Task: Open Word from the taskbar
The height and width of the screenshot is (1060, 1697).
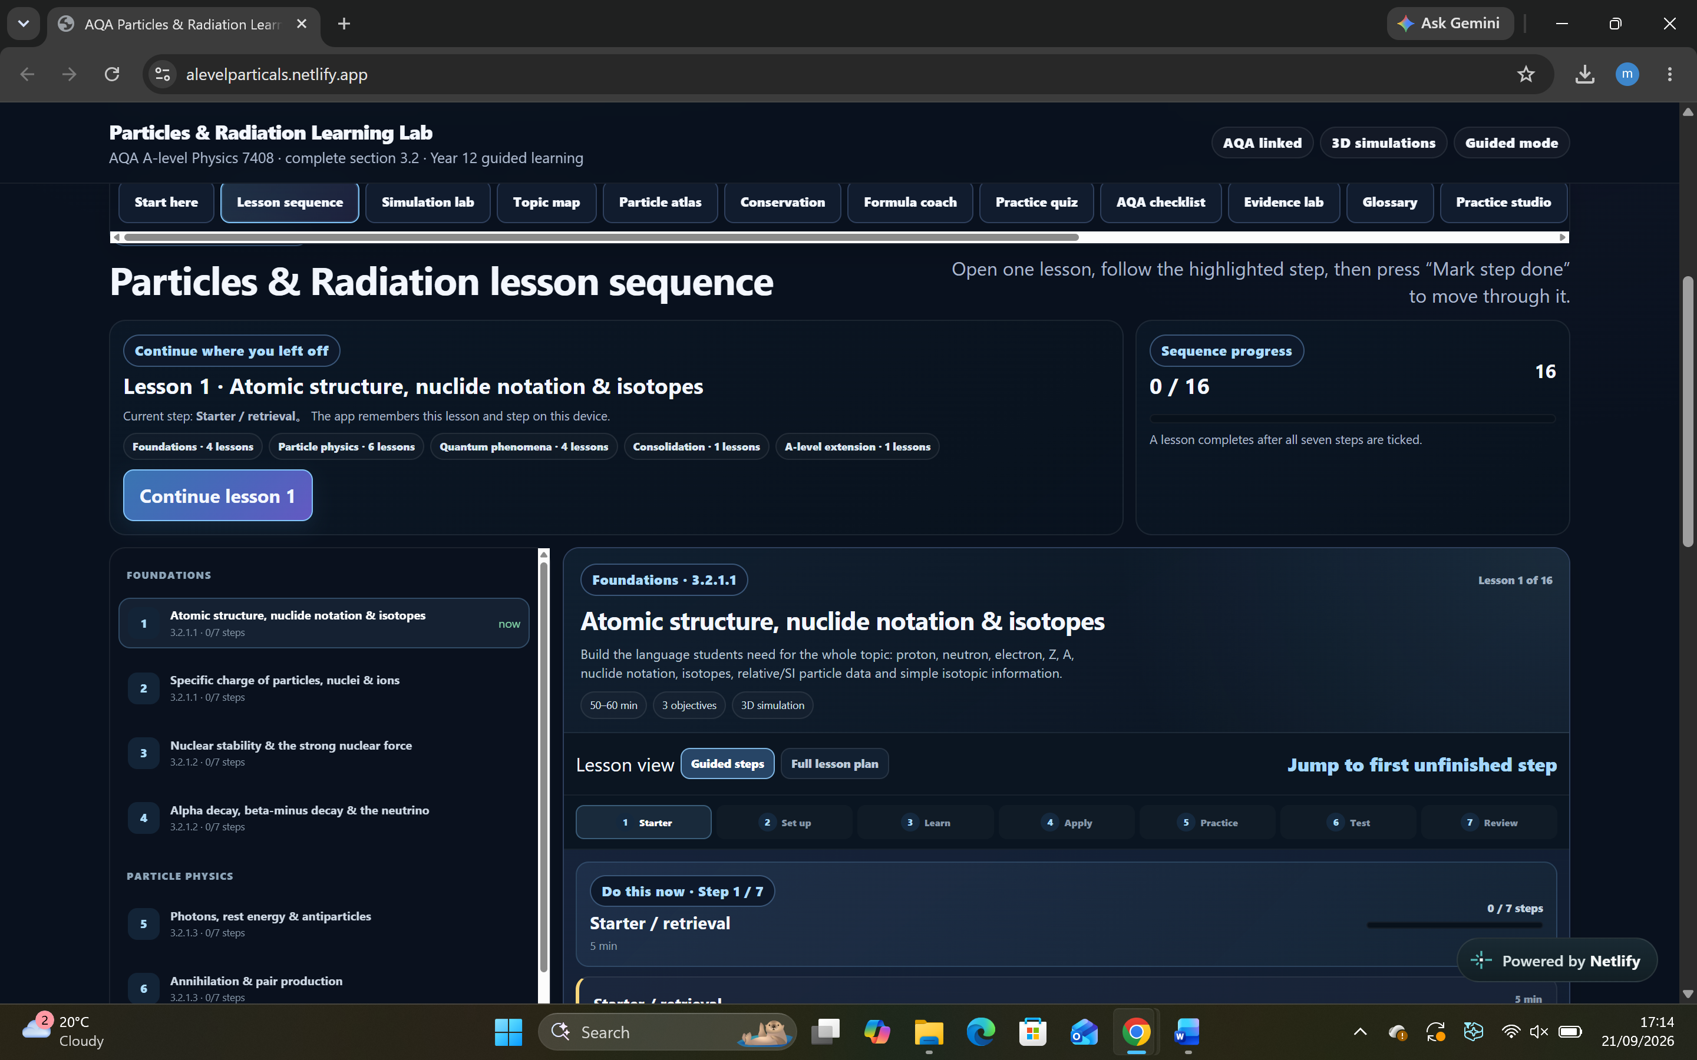Action: pos(1187,1032)
